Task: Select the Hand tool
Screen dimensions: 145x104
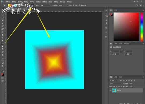Action: tap(2, 64)
